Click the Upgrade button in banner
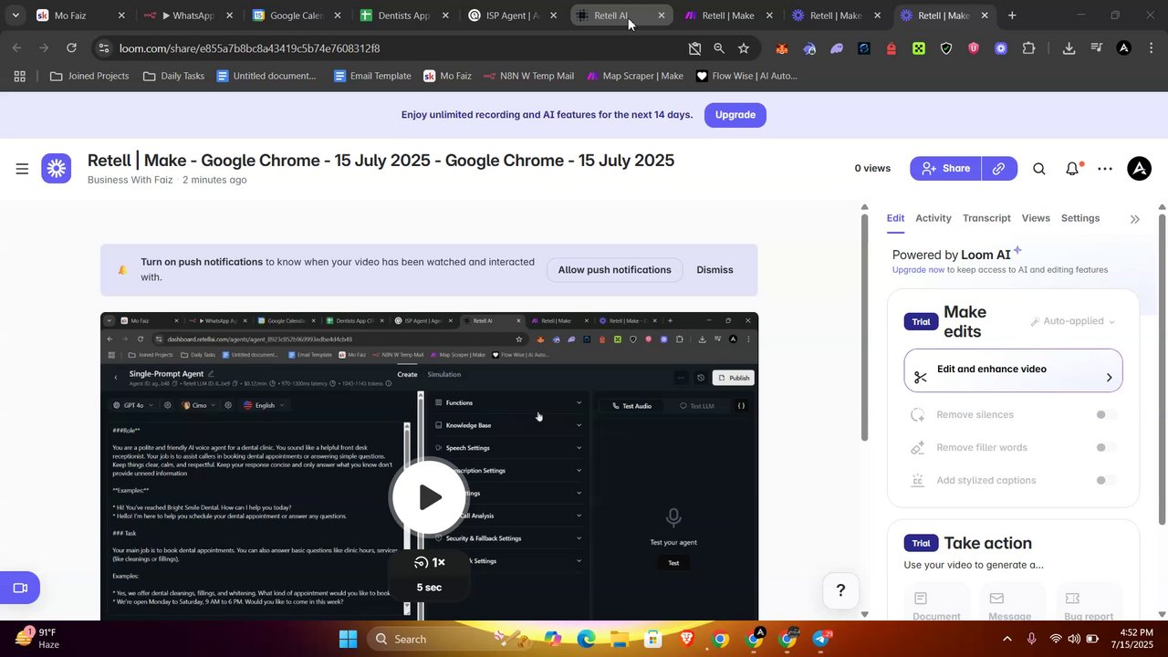Image resolution: width=1168 pixels, height=657 pixels. [735, 115]
